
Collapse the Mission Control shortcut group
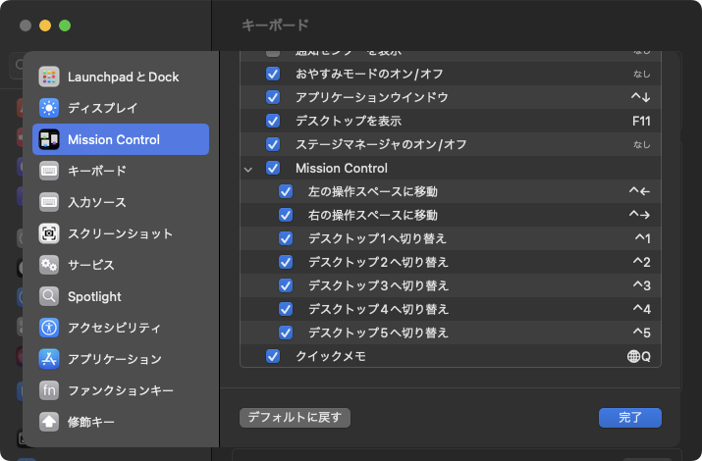248,169
